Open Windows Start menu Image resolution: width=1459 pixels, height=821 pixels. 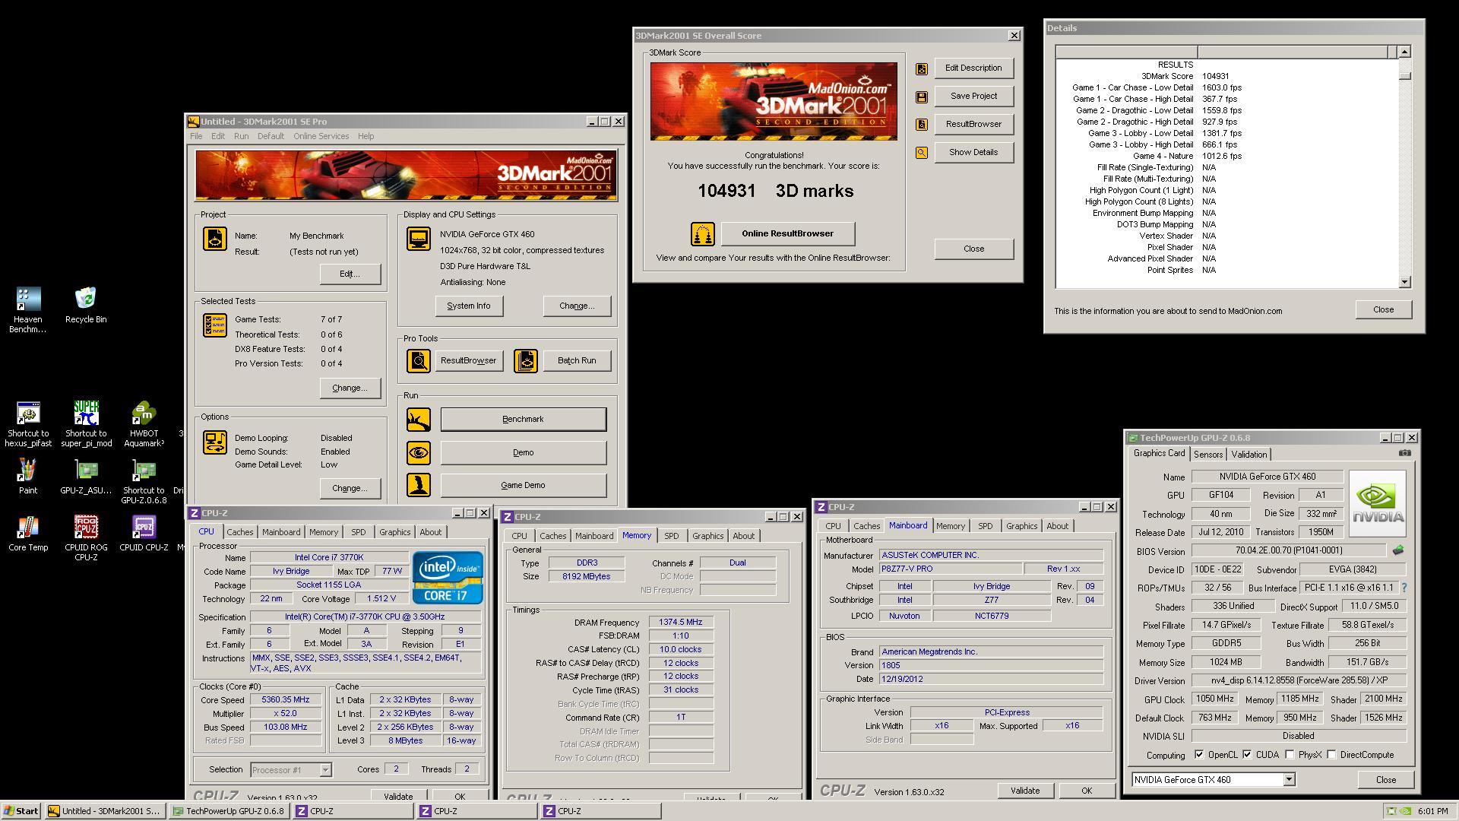click(21, 811)
